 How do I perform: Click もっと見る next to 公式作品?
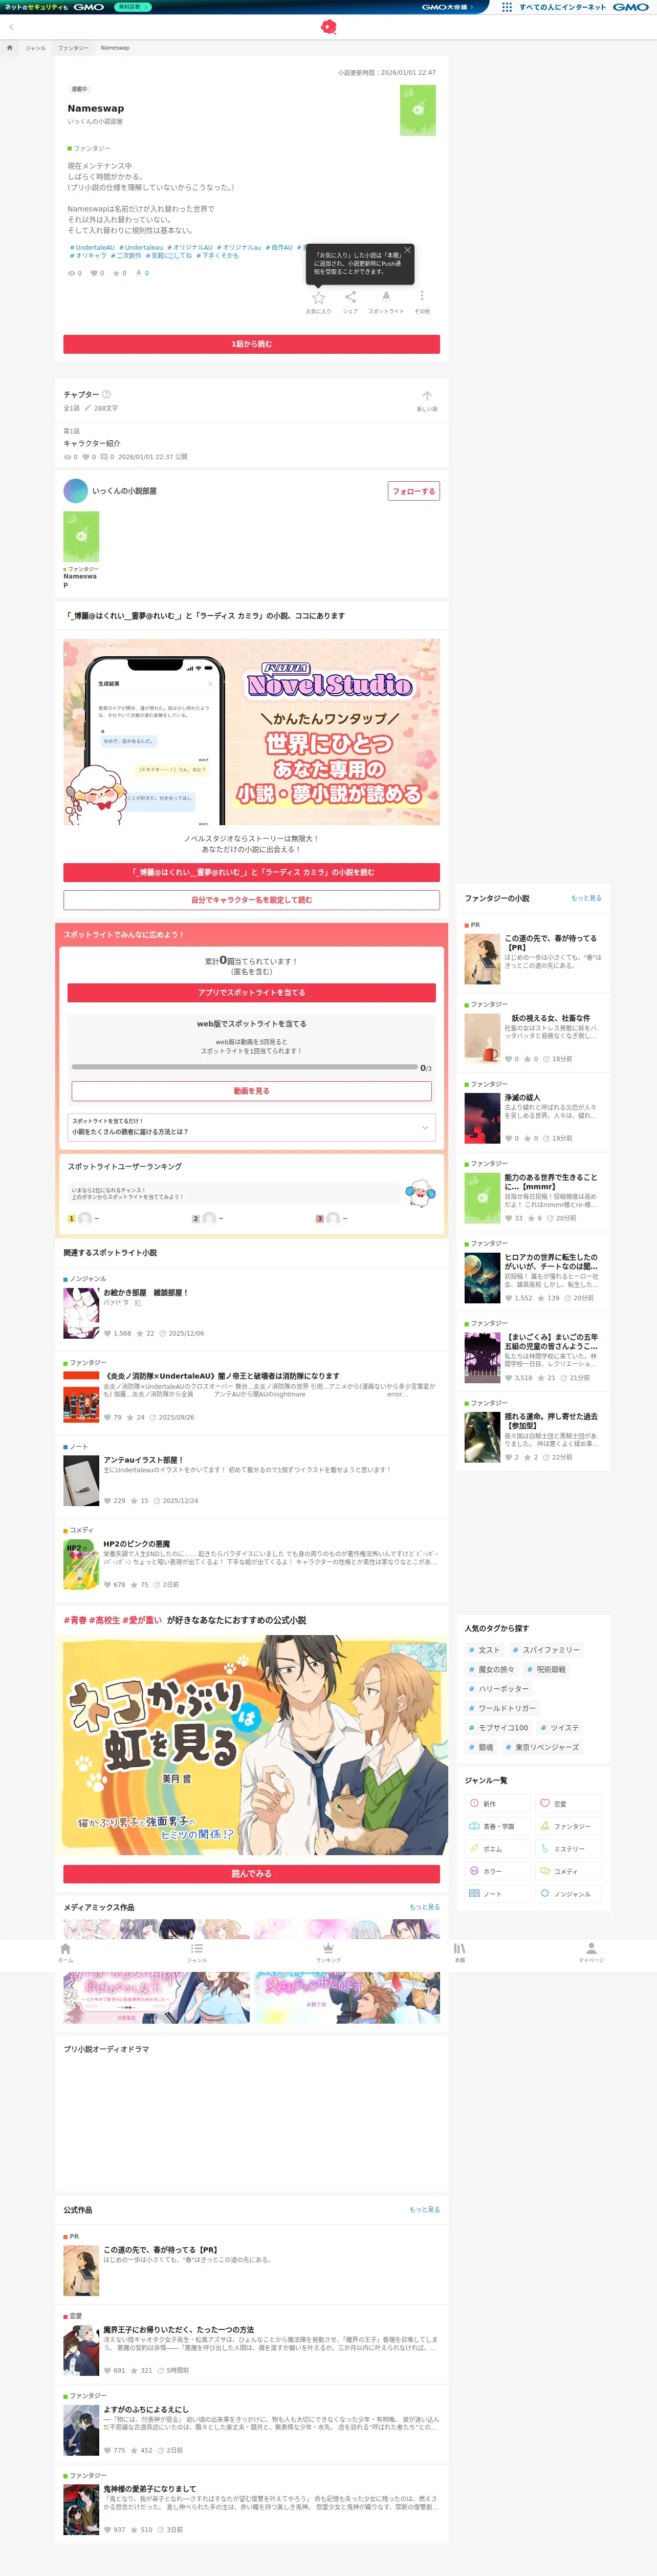424,2210
